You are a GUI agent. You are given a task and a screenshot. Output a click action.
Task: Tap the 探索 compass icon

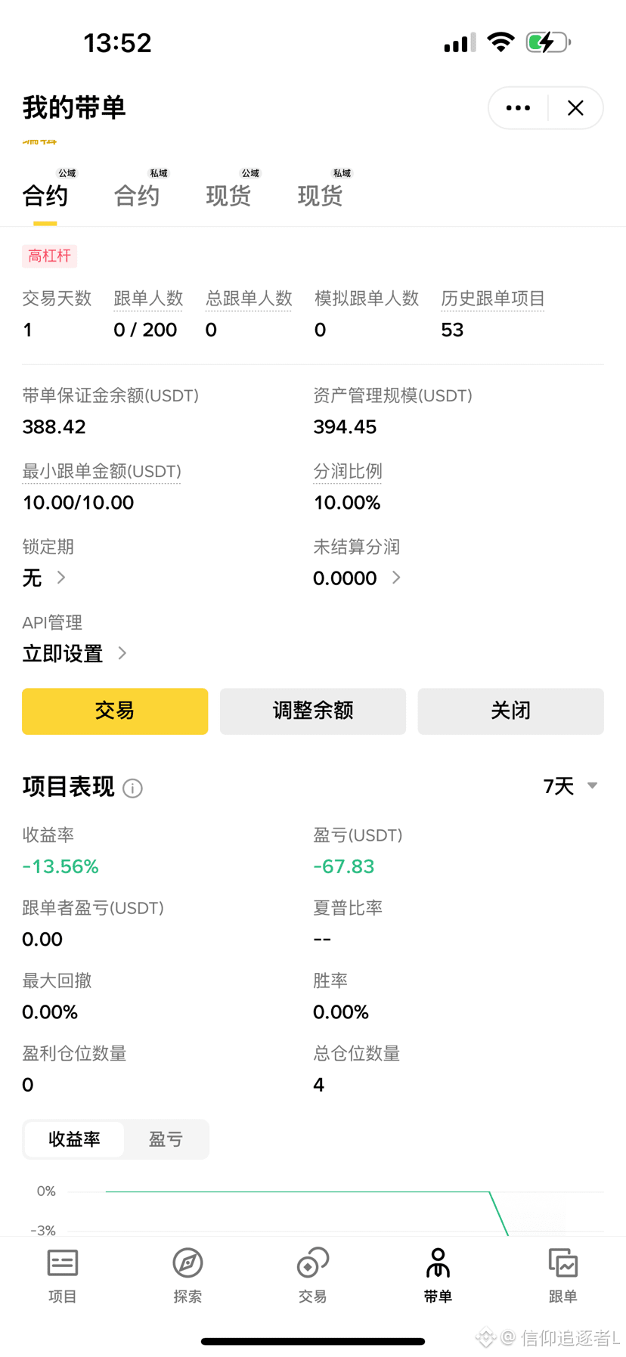pyautogui.click(x=187, y=1264)
